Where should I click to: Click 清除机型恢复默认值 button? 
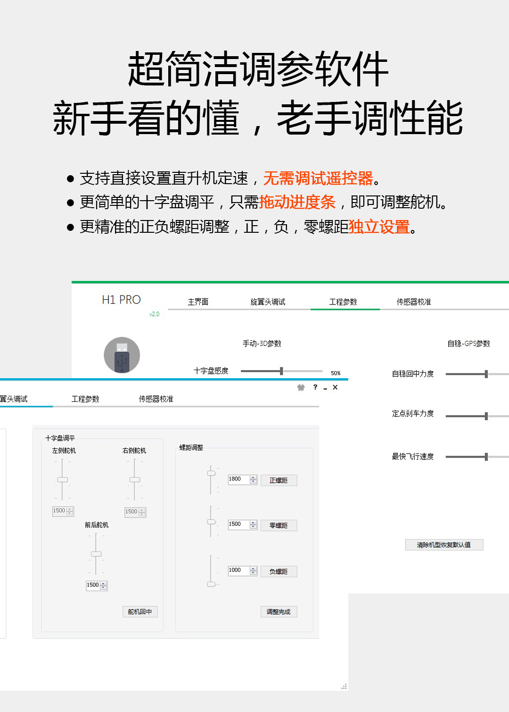(x=444, y=545)
